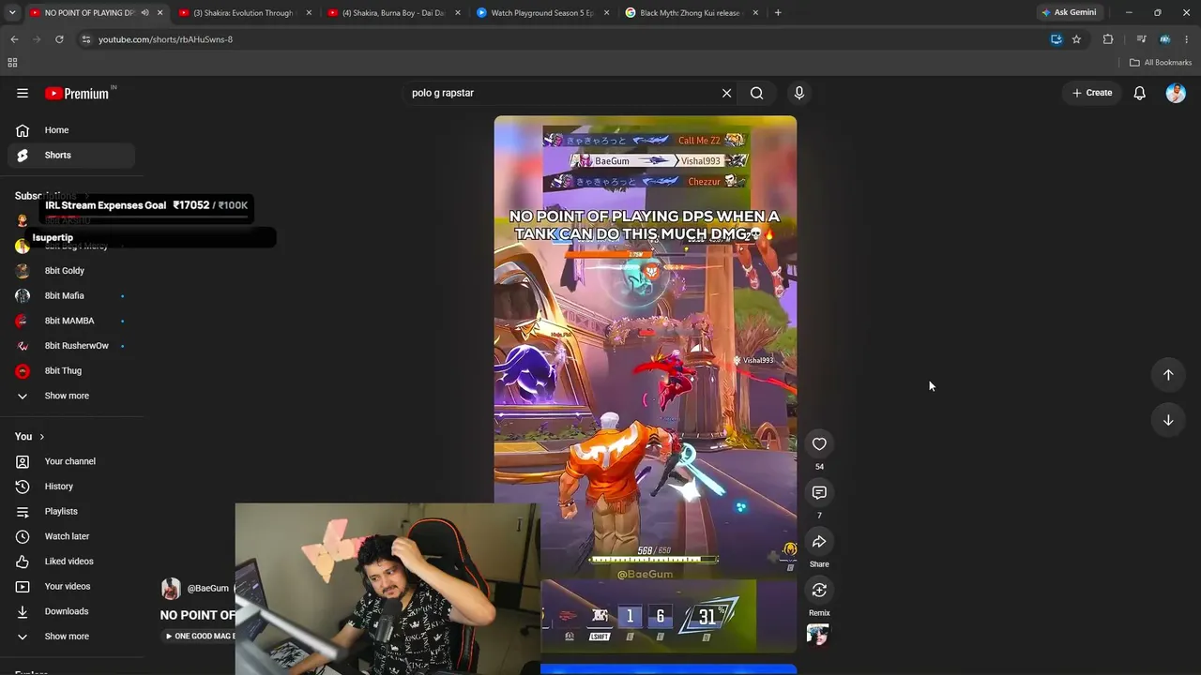The width and height of the screenshot is (1201, 675).
Task: Click the Ask Gemini button
Action: 1069,13
